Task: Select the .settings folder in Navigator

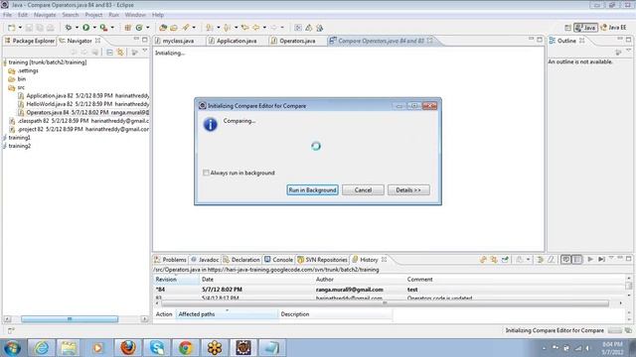Action: click(23, 70)
